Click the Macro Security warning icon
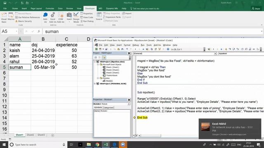 point(16,21)
